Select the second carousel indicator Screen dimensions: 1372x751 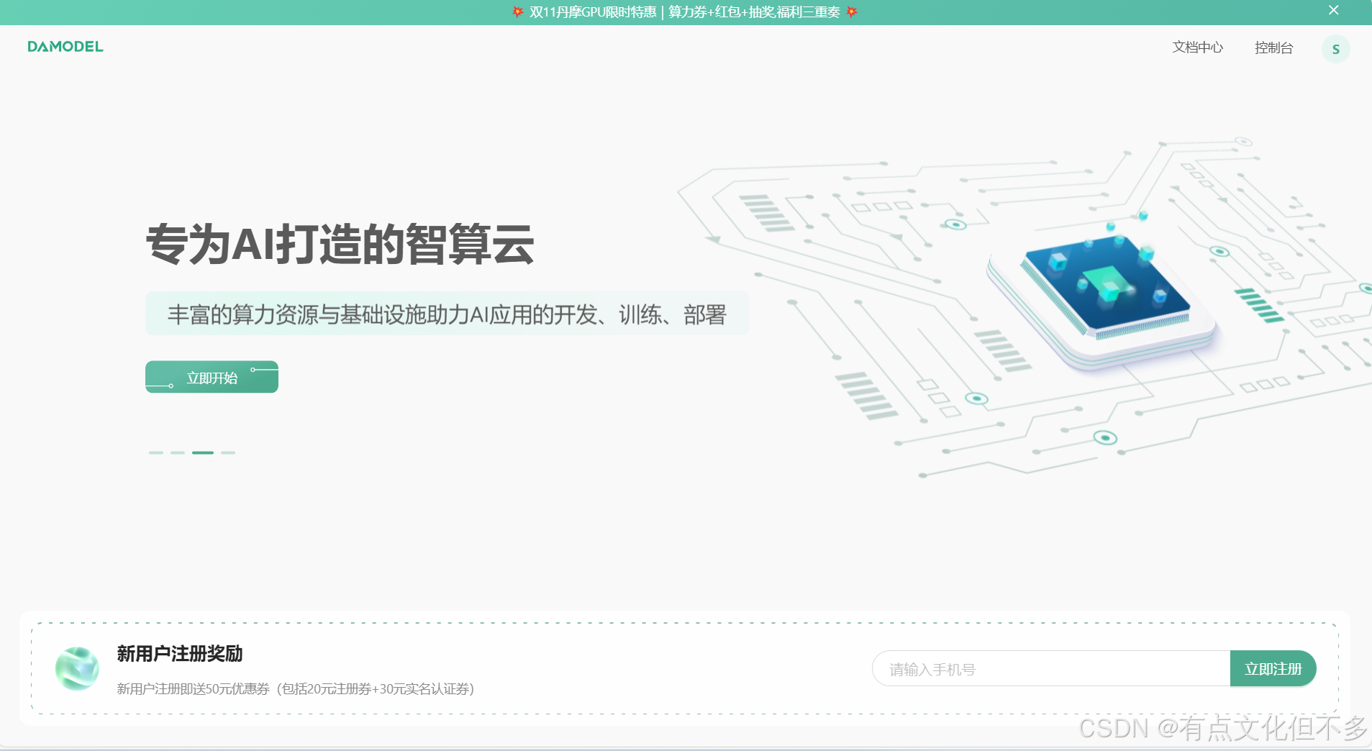[x=177, y=452]
